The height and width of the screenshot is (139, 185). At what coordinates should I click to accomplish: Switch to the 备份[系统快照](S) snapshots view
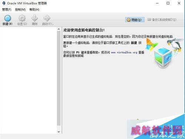[162, 20]
